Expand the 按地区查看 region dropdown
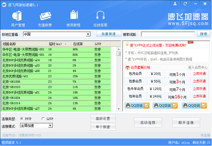The image size is (212, 146). [88, 34]
